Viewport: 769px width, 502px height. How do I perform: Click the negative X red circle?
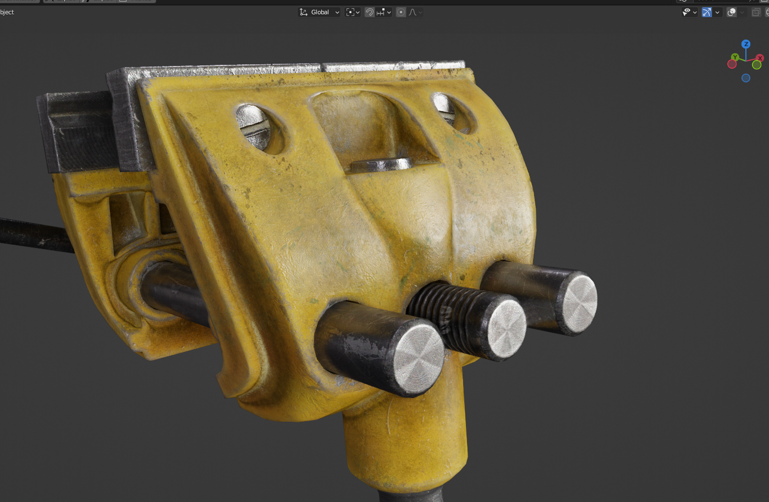point(732,64)
